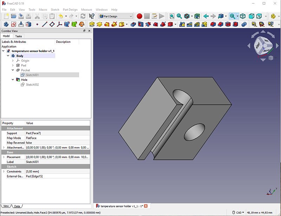Switch to Front view cube icon
Screen dimensions: 281x216
(251, 16)
